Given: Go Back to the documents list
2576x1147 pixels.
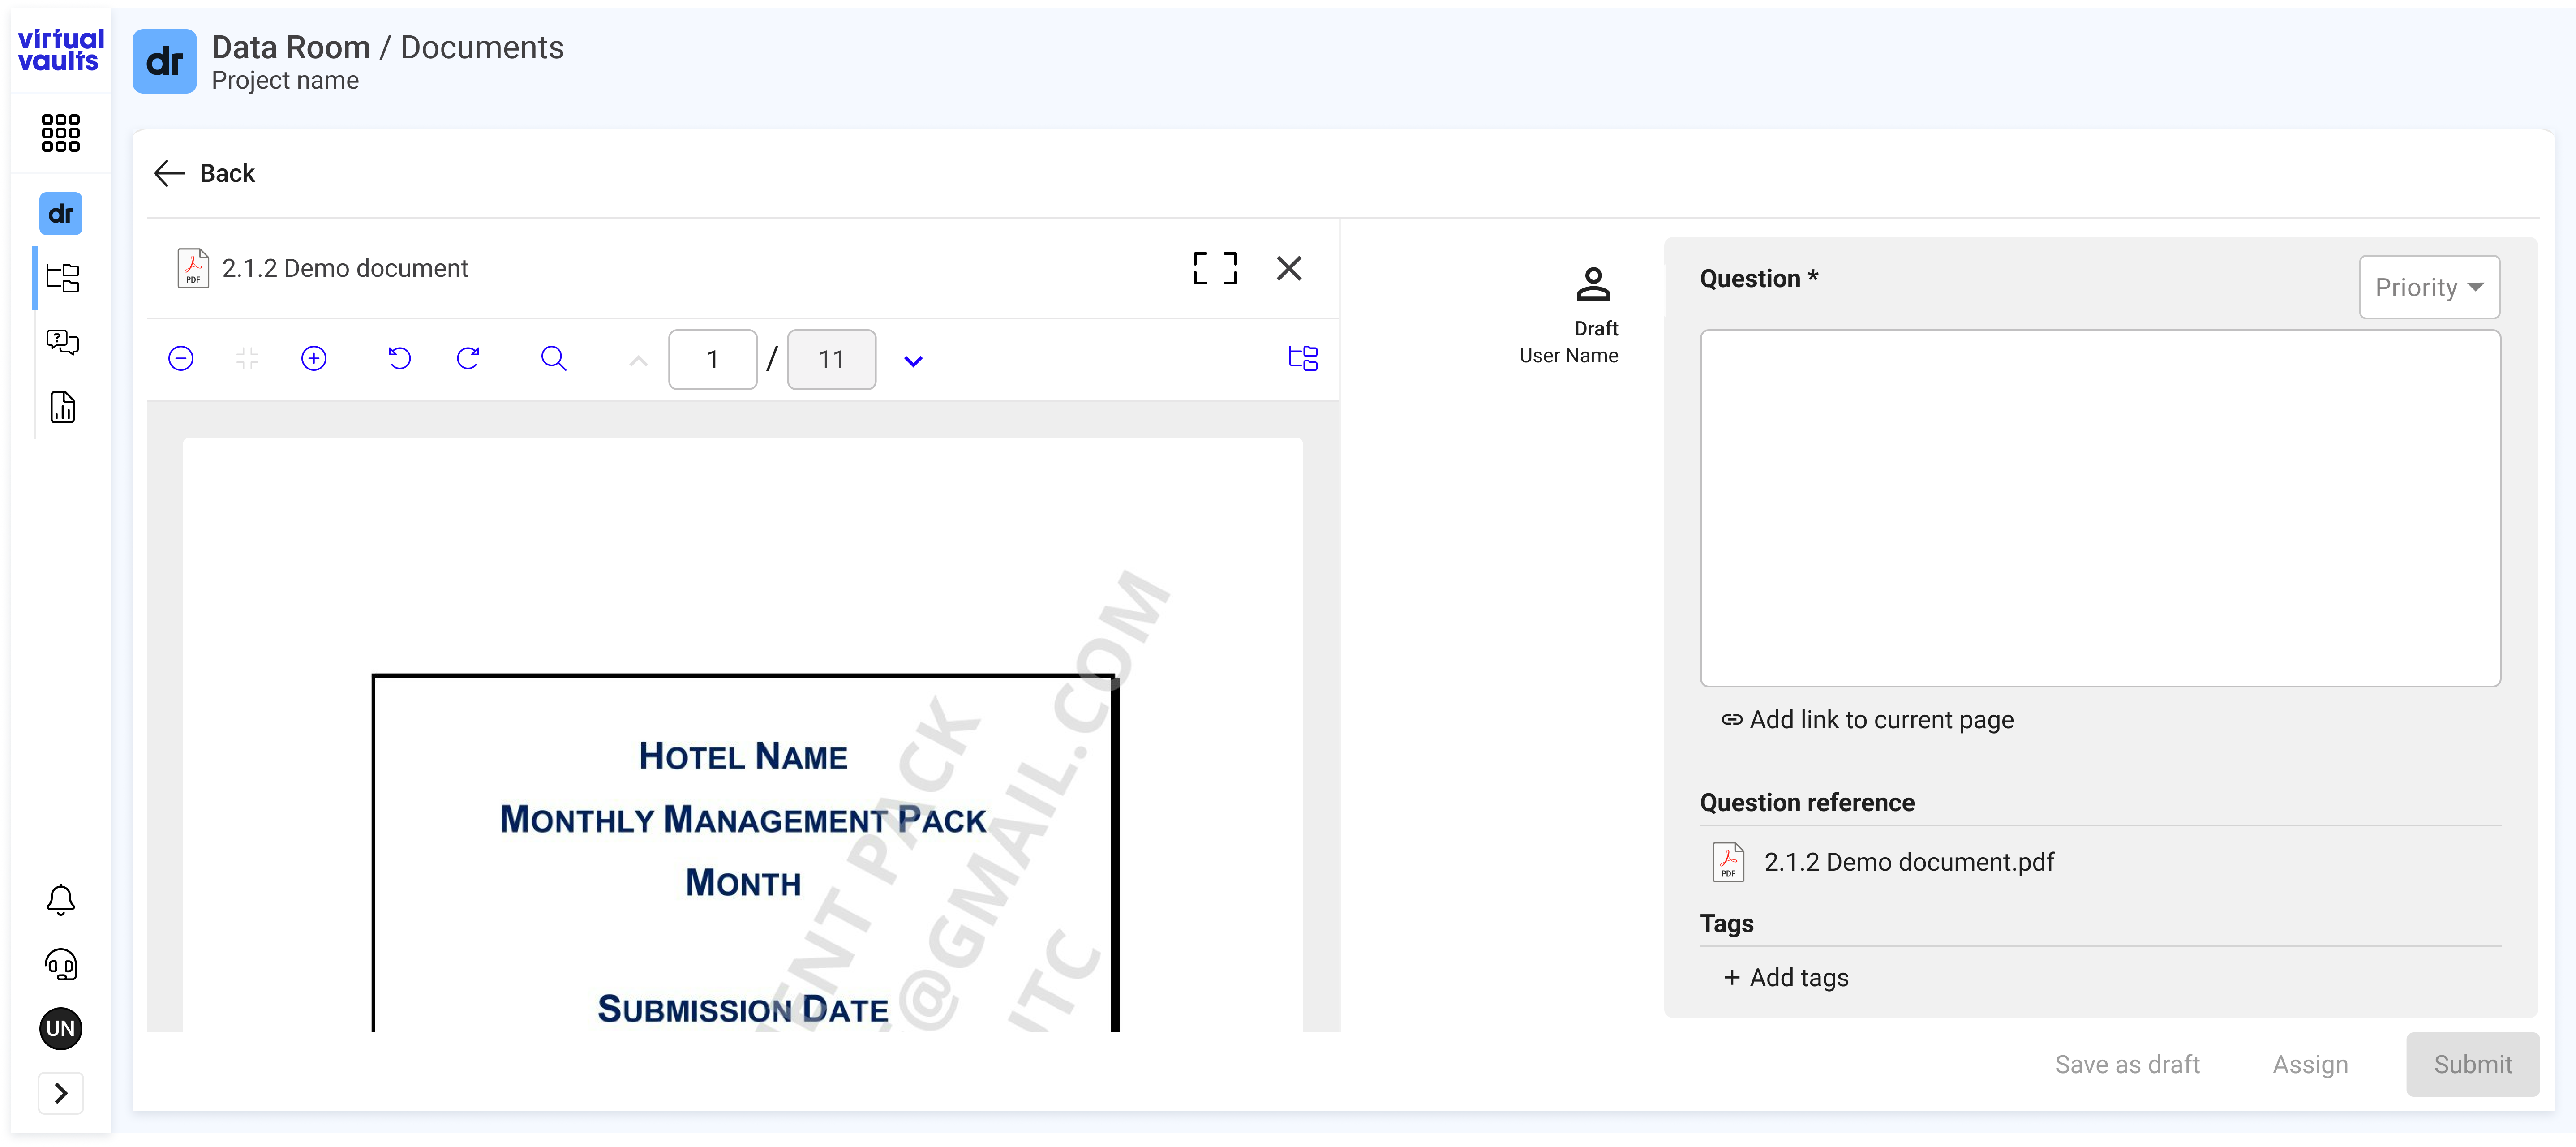Looking at the screenshot, I should [204, 173].
